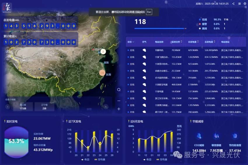Image resolution: width=248 pixels, height=165 pixels.
Task: Click the 118 stations progress bar
Action: point(160,29)
